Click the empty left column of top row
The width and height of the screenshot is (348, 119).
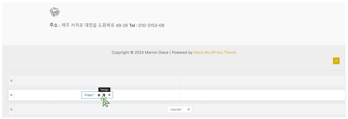(x=97, y=81)
